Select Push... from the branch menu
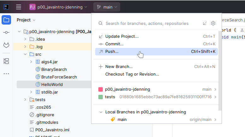Viewport: 245px width, 137px height. point(112,51)
